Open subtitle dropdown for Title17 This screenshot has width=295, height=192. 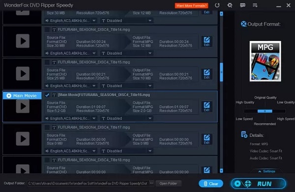coord(126,151)
